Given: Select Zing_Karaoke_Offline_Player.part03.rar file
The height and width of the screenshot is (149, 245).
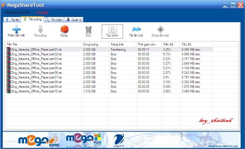Looking at the screenshot, I should coord(37,59).
